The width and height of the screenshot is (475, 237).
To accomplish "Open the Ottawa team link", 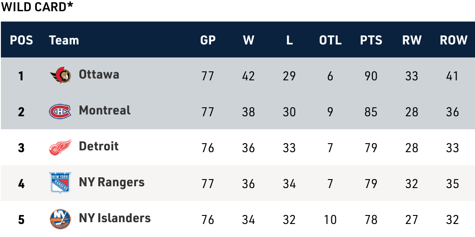I will (x=99, y=75).
